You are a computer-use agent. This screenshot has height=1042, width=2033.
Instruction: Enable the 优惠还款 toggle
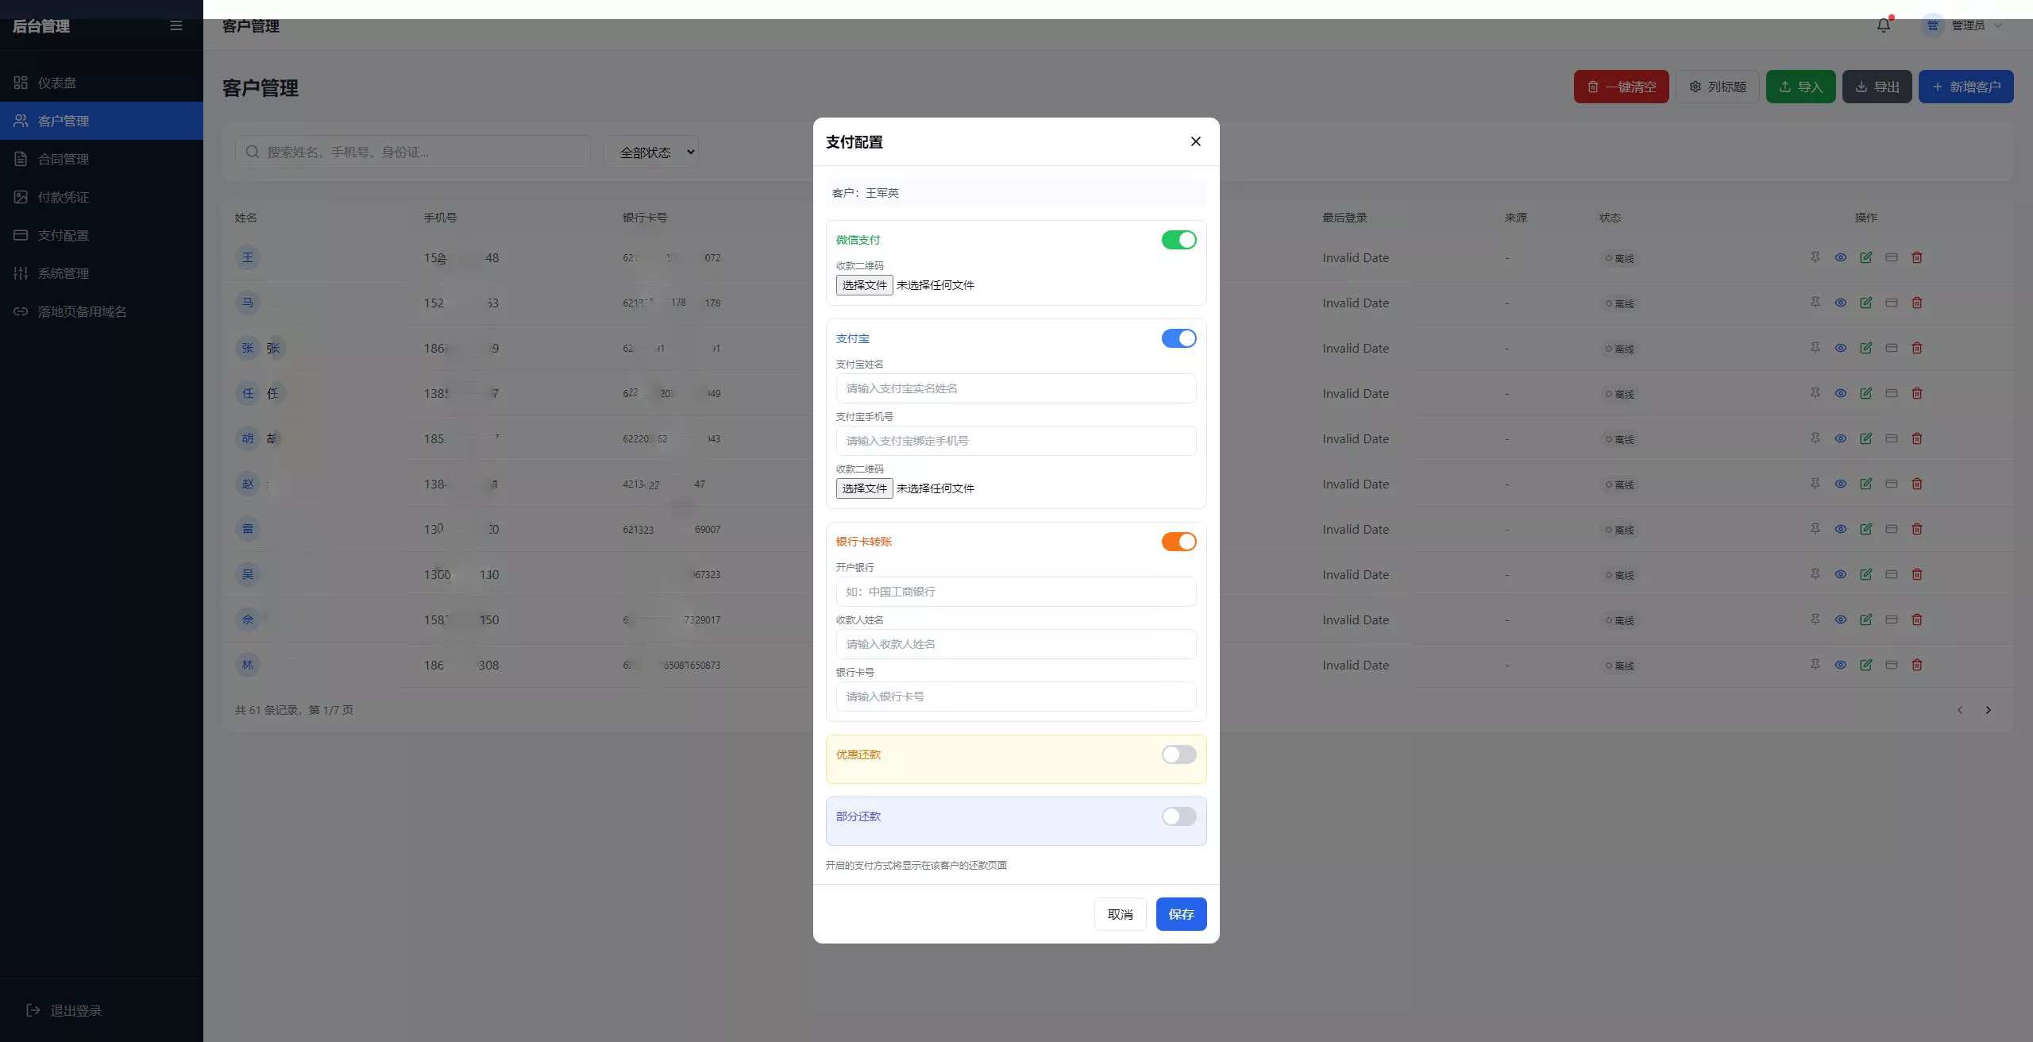(x=1179, y=754)
